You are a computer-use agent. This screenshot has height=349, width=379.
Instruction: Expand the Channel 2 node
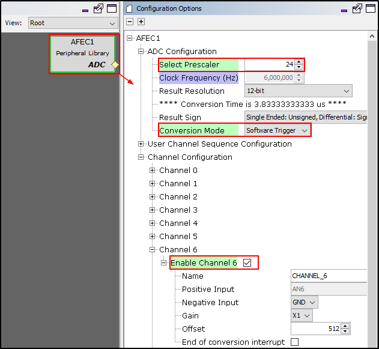coord(153,197)
